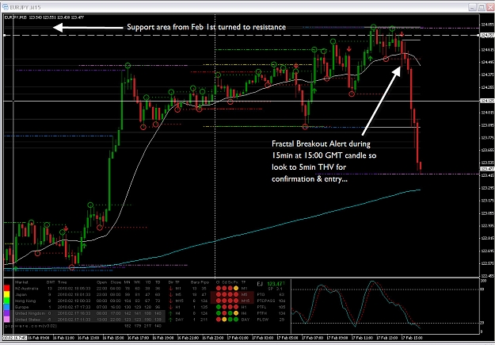The image size is (495, 345).
Task: Click the PTFL value row
Action: click(271, 307)
